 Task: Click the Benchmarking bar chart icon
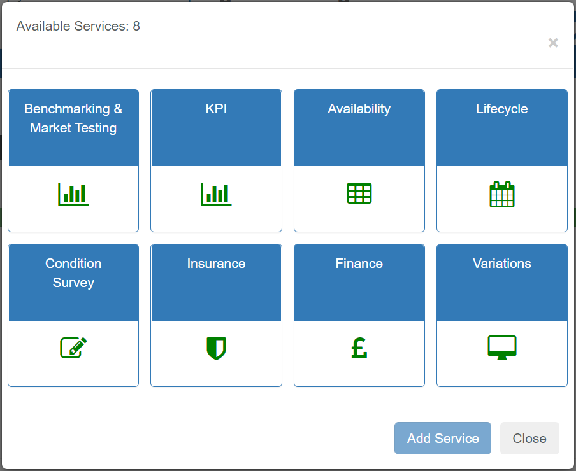[x=73, y=194]
